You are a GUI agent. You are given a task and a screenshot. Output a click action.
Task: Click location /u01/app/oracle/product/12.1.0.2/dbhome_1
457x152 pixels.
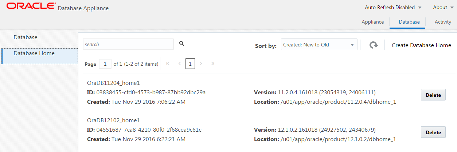[x=338, y=139]
